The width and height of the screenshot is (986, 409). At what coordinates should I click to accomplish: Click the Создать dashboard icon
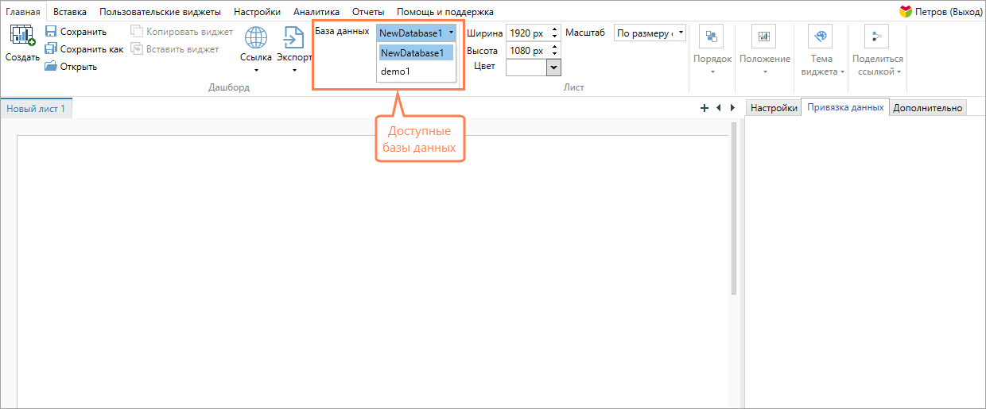point(22,37)
